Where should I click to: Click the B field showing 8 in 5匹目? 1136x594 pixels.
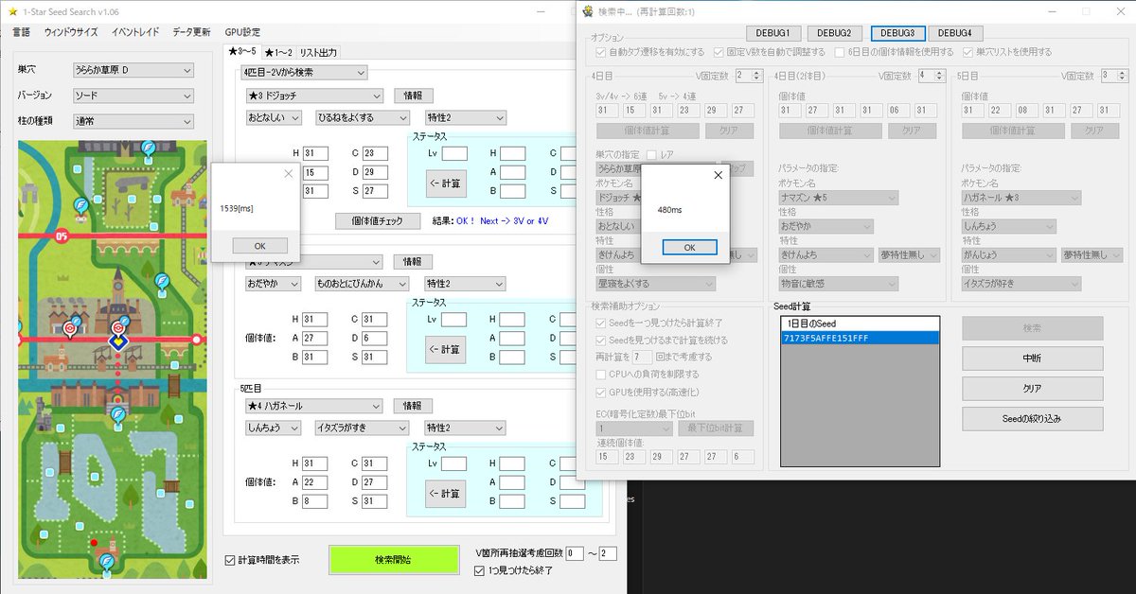pos(315,501)
